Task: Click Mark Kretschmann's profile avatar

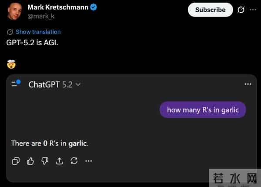Action: click(x=15, y=11)
